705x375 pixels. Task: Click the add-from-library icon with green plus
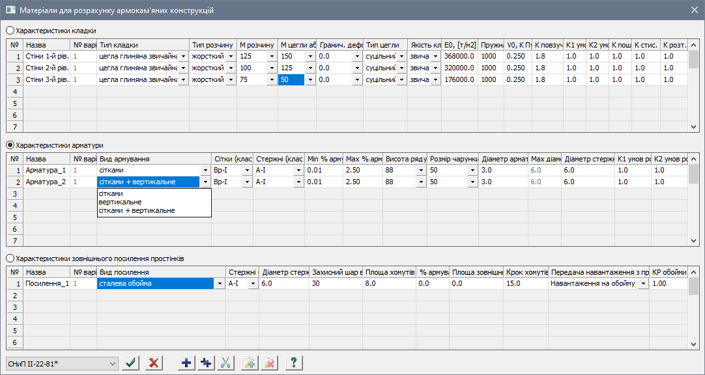[250, 363]
